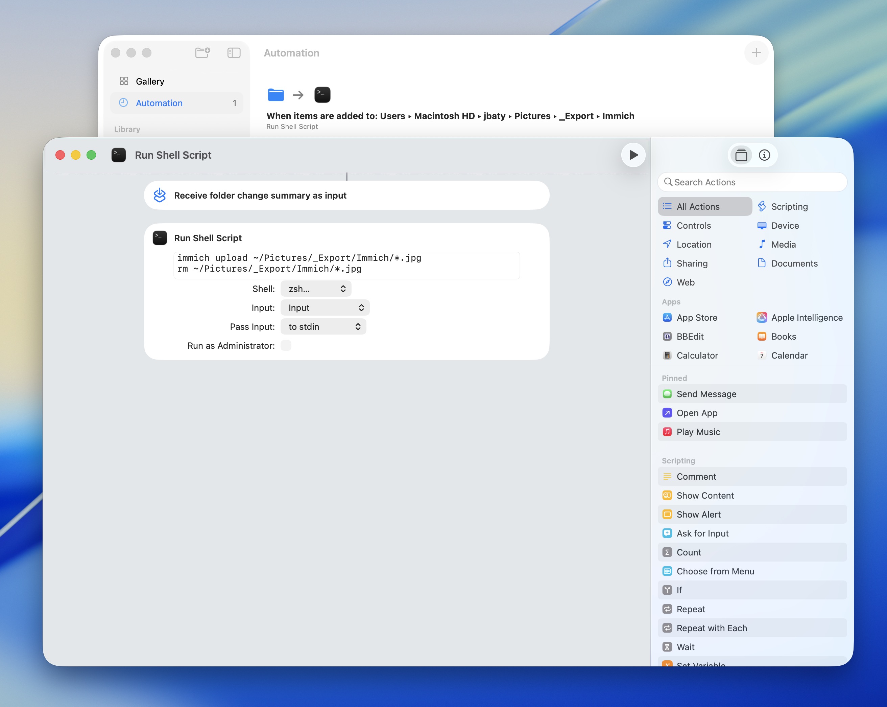Add the Play Music action
The width and height of the screenshot is (887, 707).
752,432
